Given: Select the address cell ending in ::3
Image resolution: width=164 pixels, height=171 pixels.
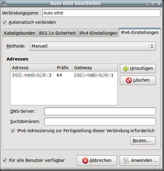Looking at the screenshot, I should 32,75.
